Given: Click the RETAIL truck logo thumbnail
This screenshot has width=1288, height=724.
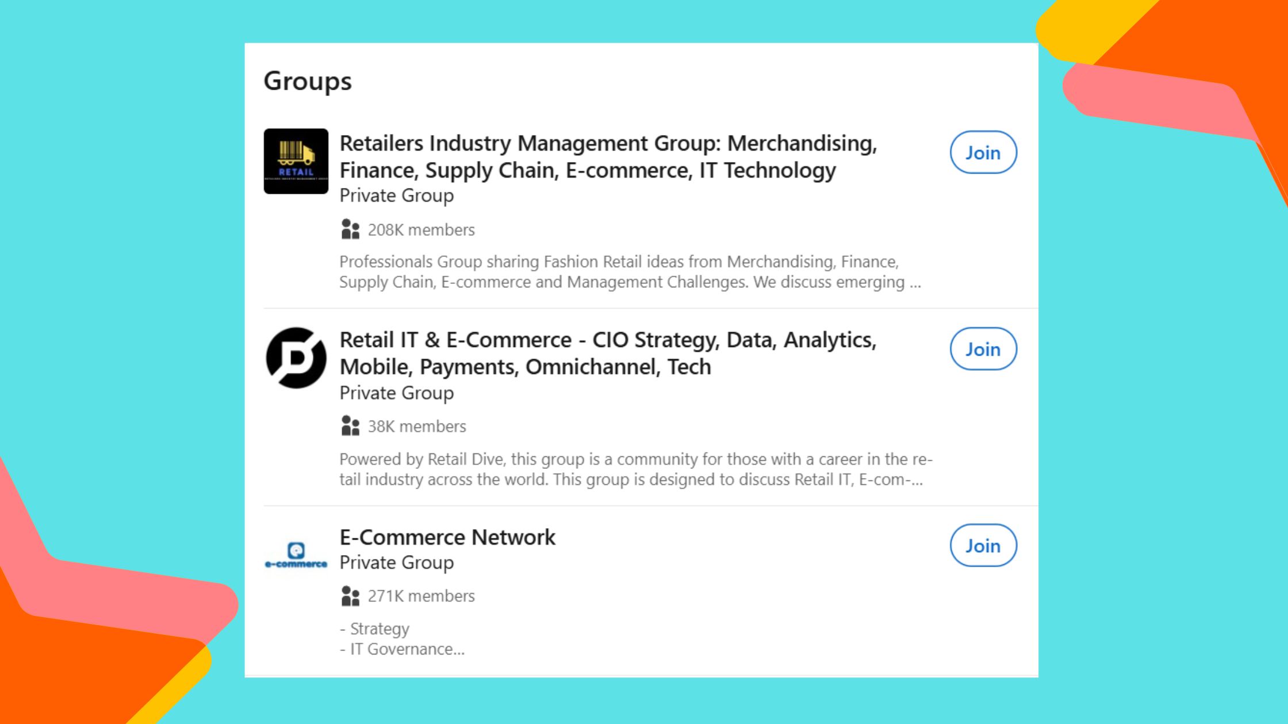Looking at the screenshot, I should [x=296, y=161].
